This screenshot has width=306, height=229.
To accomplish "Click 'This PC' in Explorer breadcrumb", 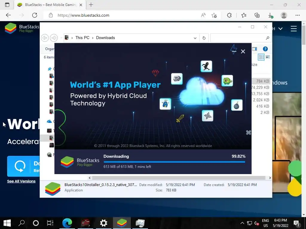I will point(82,38).
